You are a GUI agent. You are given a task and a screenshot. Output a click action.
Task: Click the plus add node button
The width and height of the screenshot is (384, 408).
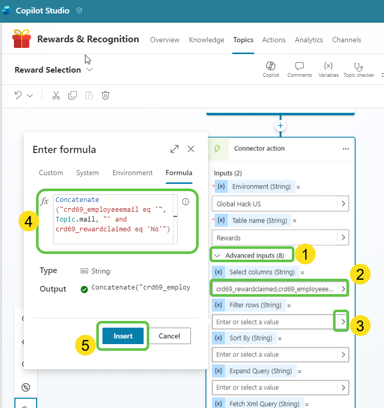[x=281, y=125]
